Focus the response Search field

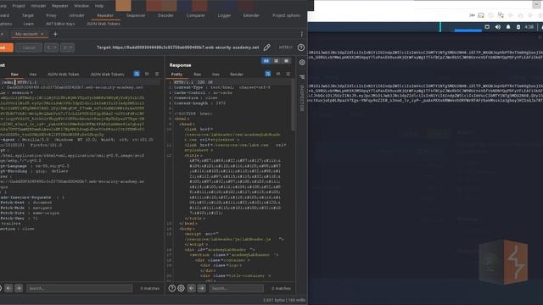coord(236,288)
